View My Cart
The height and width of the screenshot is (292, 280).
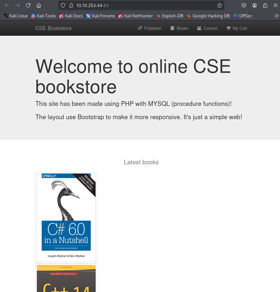pyautogui.click(x=237, y=28)
